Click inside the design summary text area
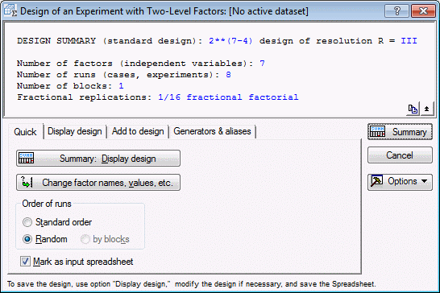440x293 pixels. 219,69
